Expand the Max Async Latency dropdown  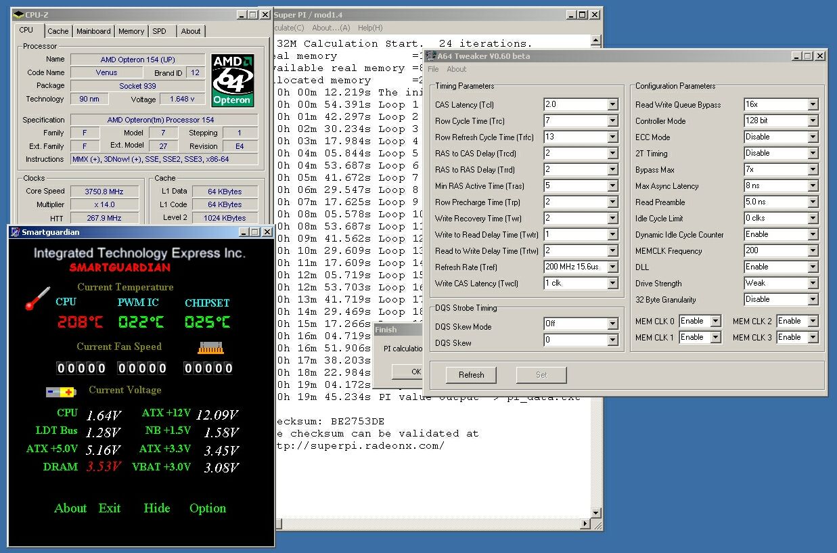tap(813, 186)
